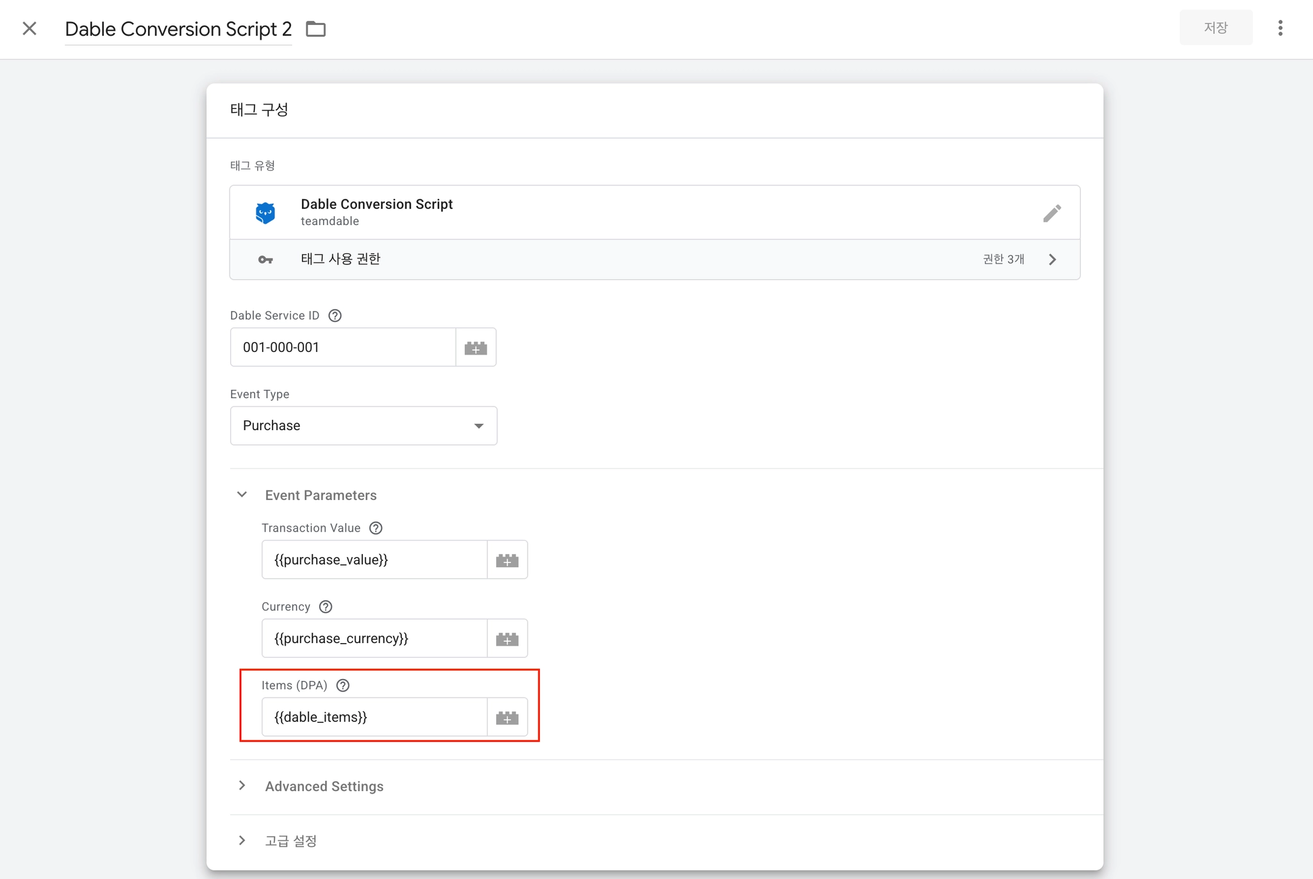Screen dimensions: 1313x879
Task: Click the pencil edit icon for tag type
Action: (1051, 213)
